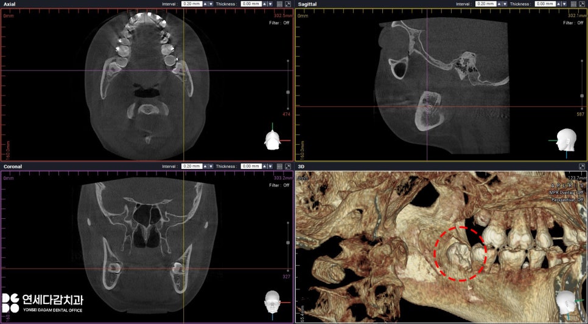Increase Axial interval with up arrow
588x324 pixels.
pyautogui.click(x=205, y=4)
